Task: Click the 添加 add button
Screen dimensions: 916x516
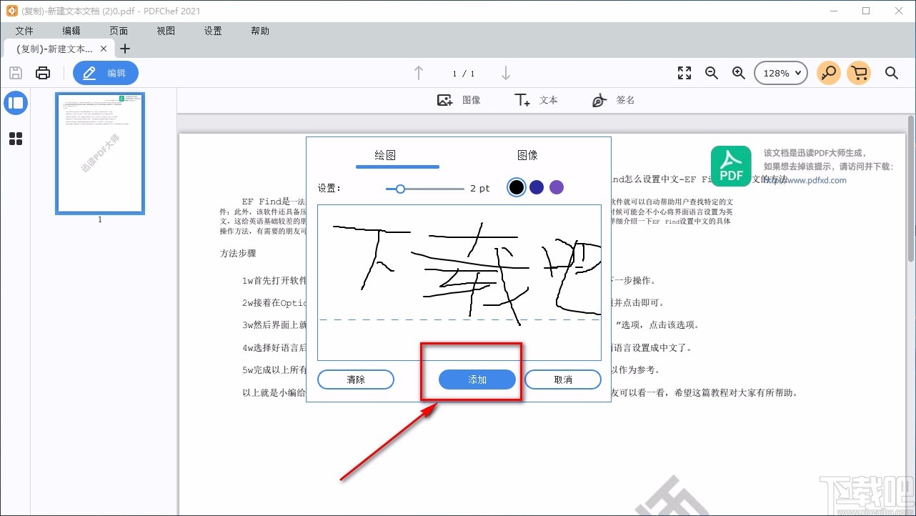Action: [x=475, y=379]
